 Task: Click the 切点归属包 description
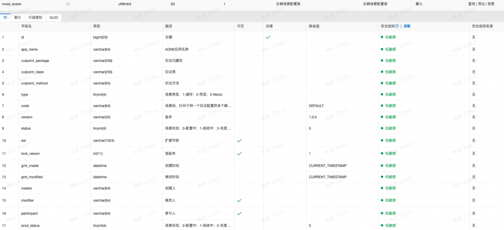(x=174, y=61)
